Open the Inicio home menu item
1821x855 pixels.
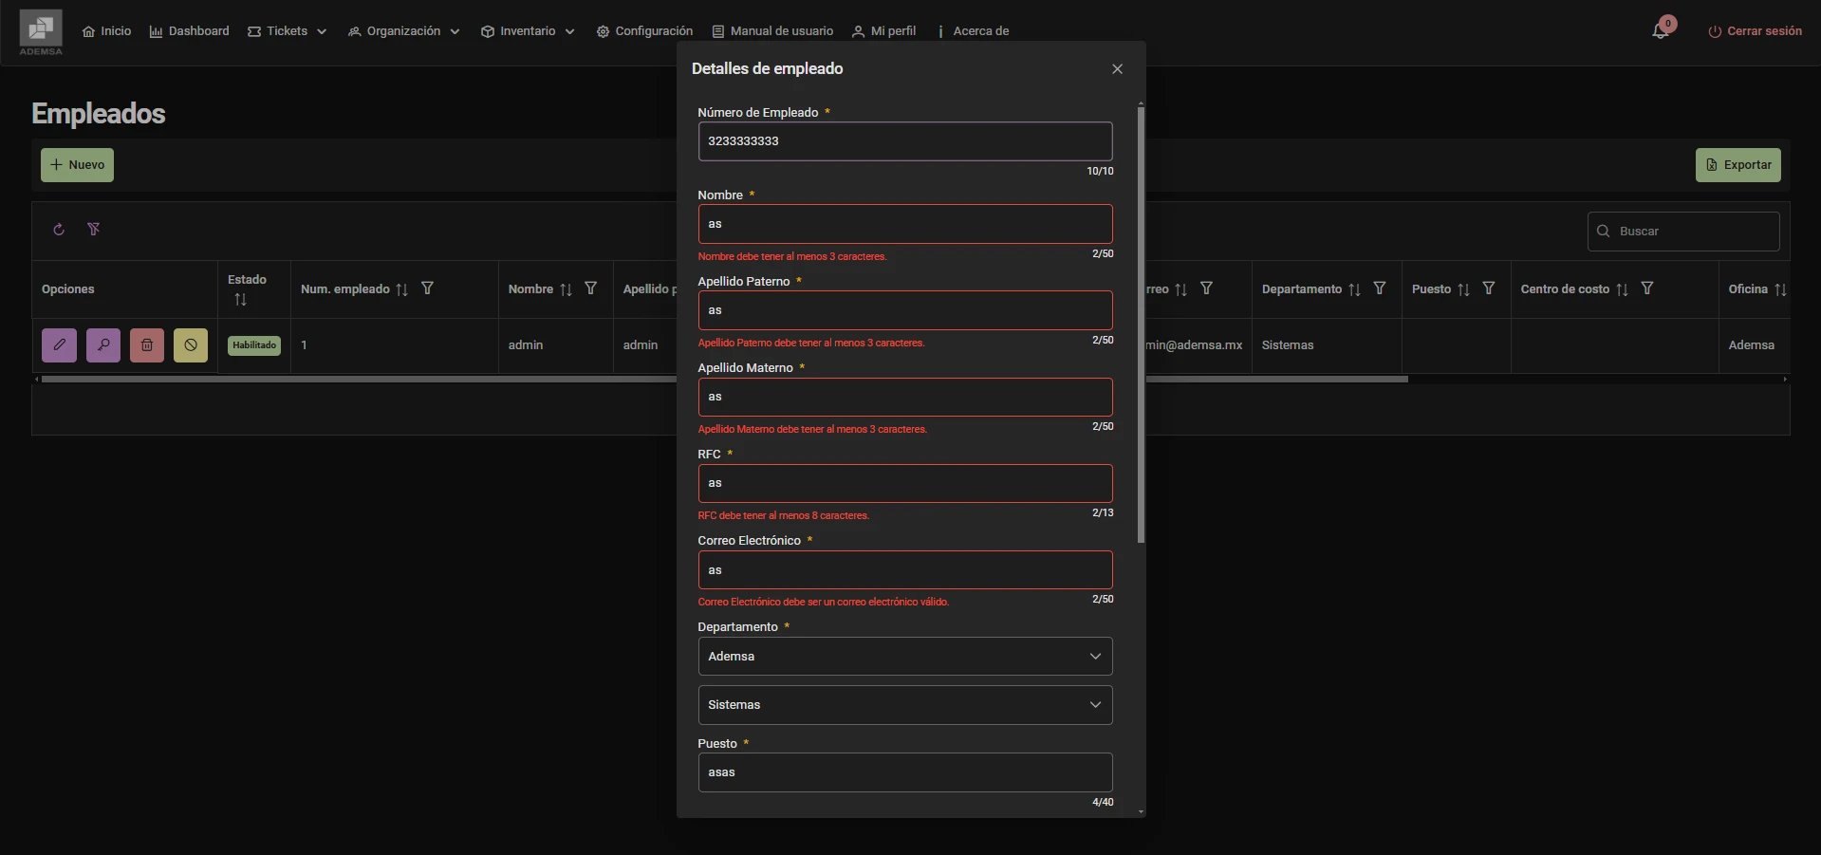click(106, 31)
